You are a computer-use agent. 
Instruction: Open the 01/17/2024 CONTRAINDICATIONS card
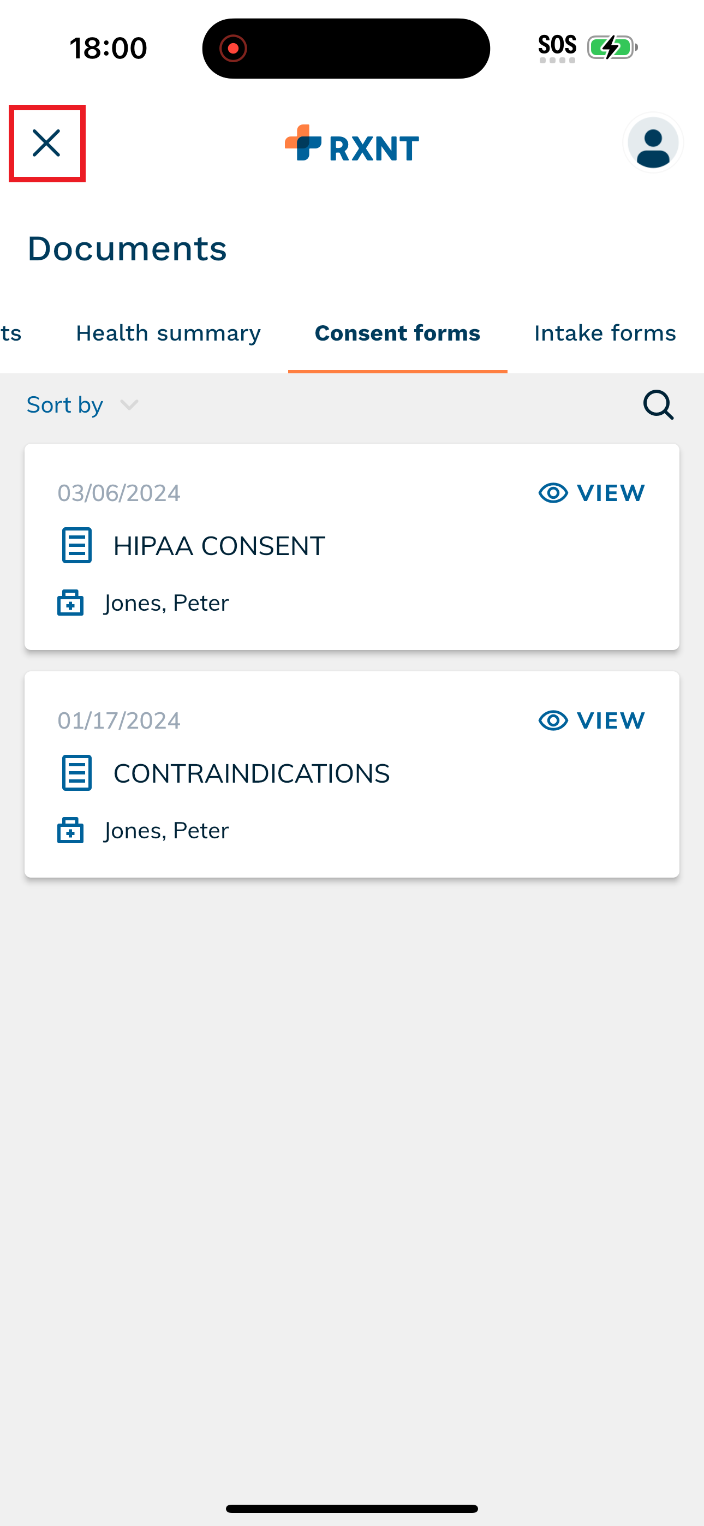pyautogui.click(x=352, y=774)
